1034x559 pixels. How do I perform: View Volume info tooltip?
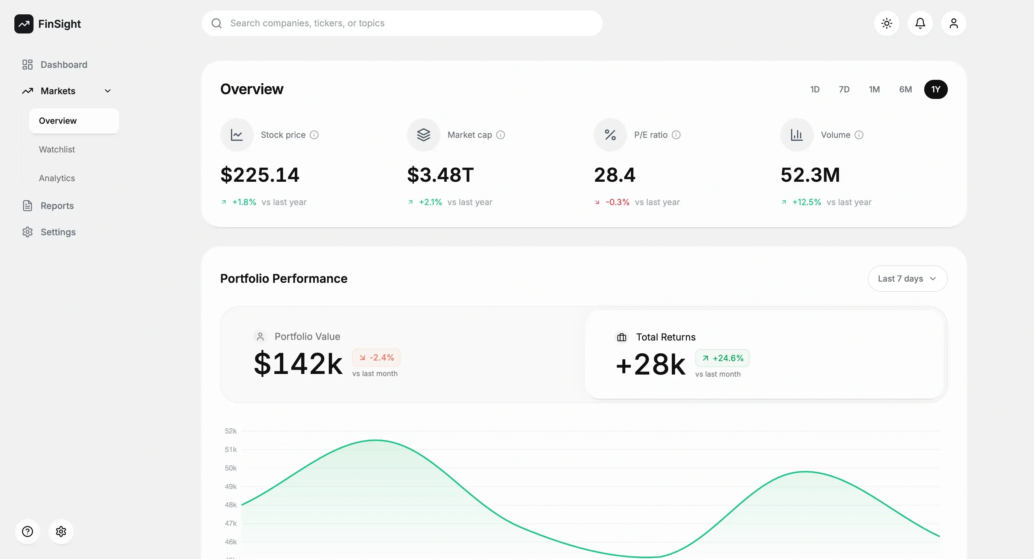[859, 135]
